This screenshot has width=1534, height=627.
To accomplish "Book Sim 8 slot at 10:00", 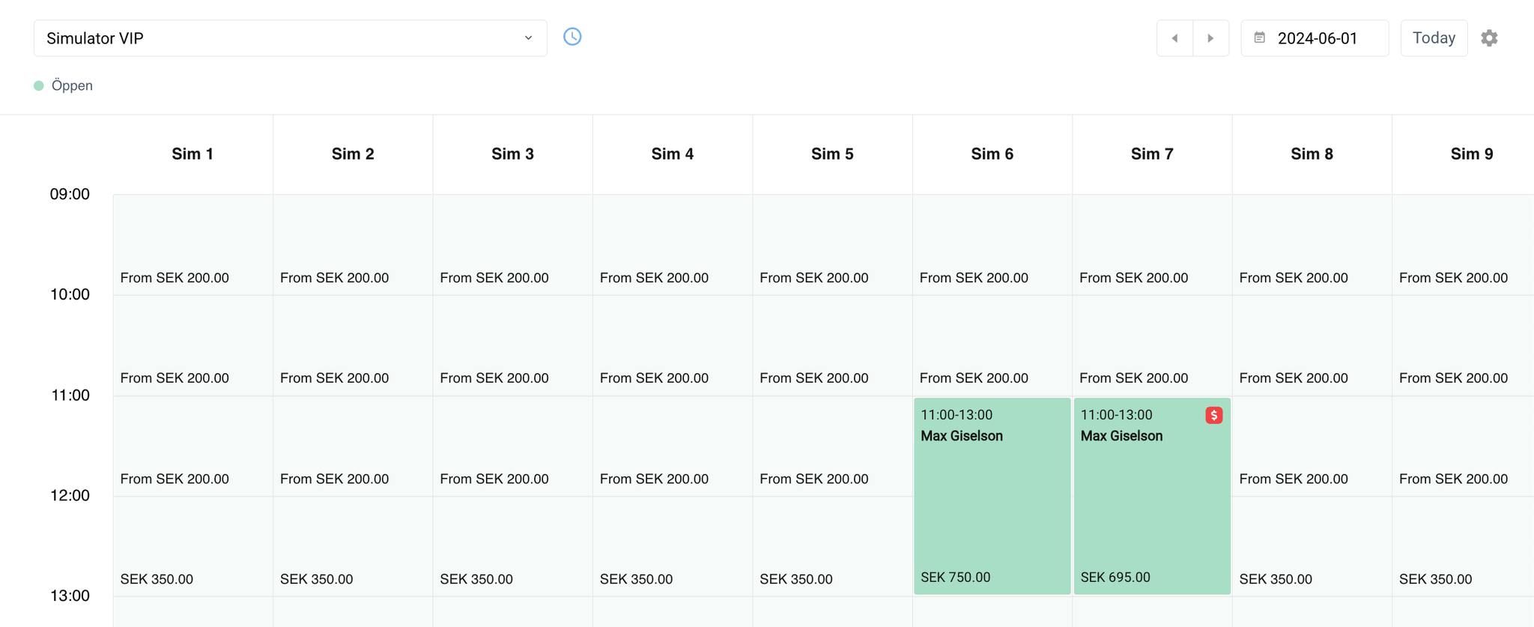I will [x=1312, y=345].
